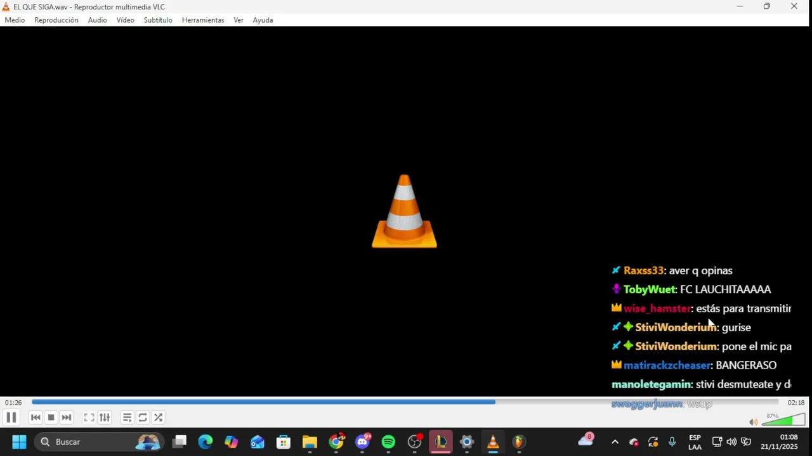Click the username wise_hamster in chat
This screenshot has width=812, height=456.
(657, 308)
